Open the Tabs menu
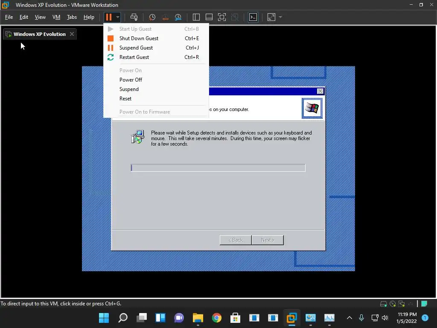The image size is (437, 328). click(x=72, y=17)
